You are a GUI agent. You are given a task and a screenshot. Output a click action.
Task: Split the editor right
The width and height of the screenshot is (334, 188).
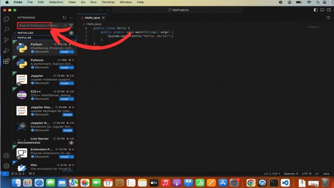(328, 18)
